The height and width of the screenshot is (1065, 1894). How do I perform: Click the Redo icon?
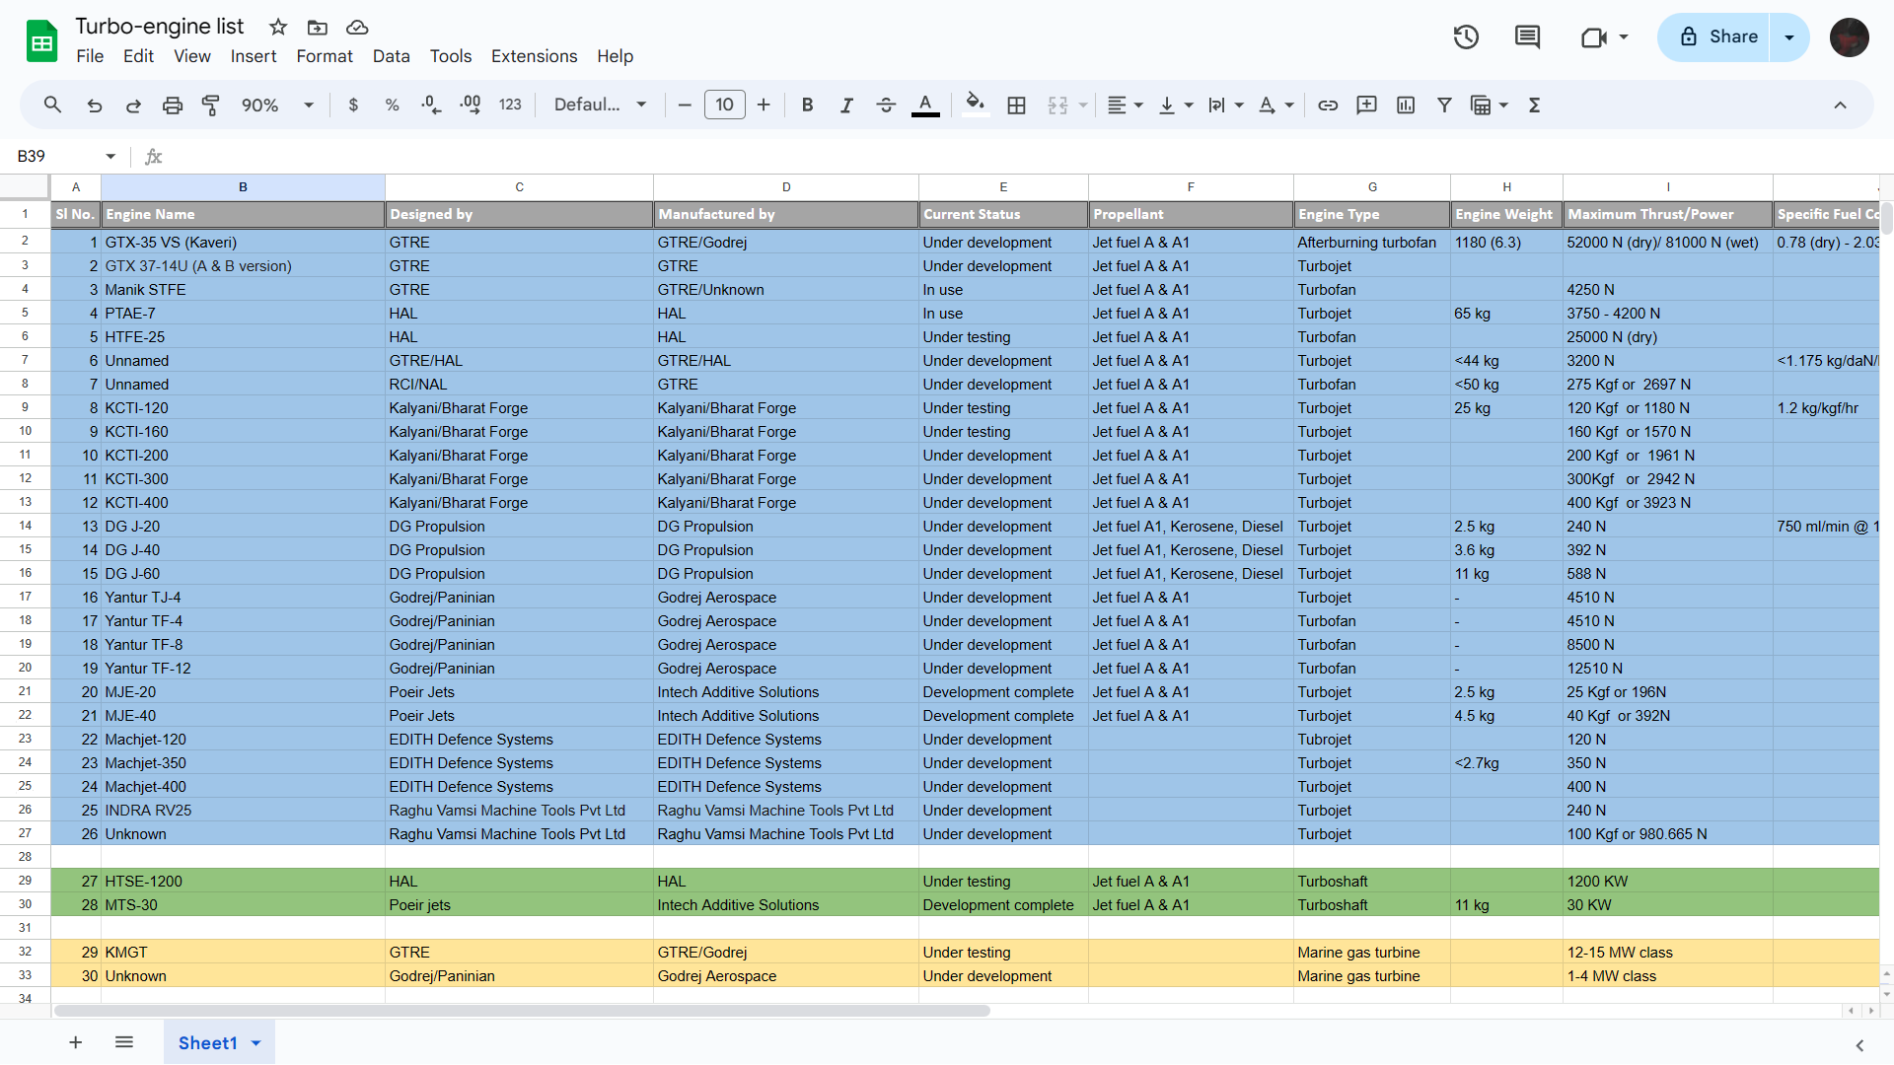[x=133, y=105]
